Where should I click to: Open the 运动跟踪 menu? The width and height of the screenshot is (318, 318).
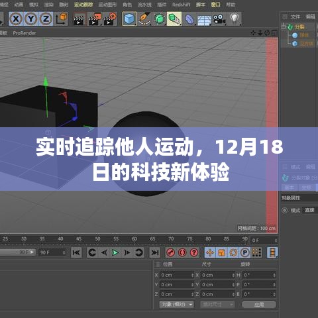pyautogui.click(x=83, y=5)
